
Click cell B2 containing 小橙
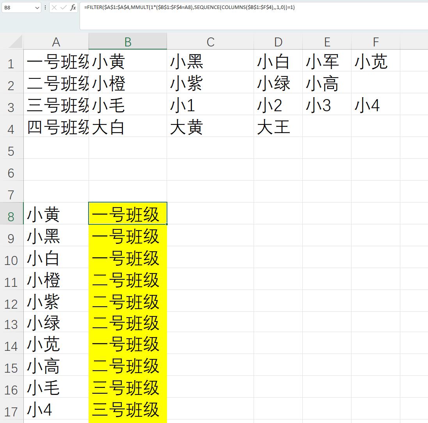[128, 82]
